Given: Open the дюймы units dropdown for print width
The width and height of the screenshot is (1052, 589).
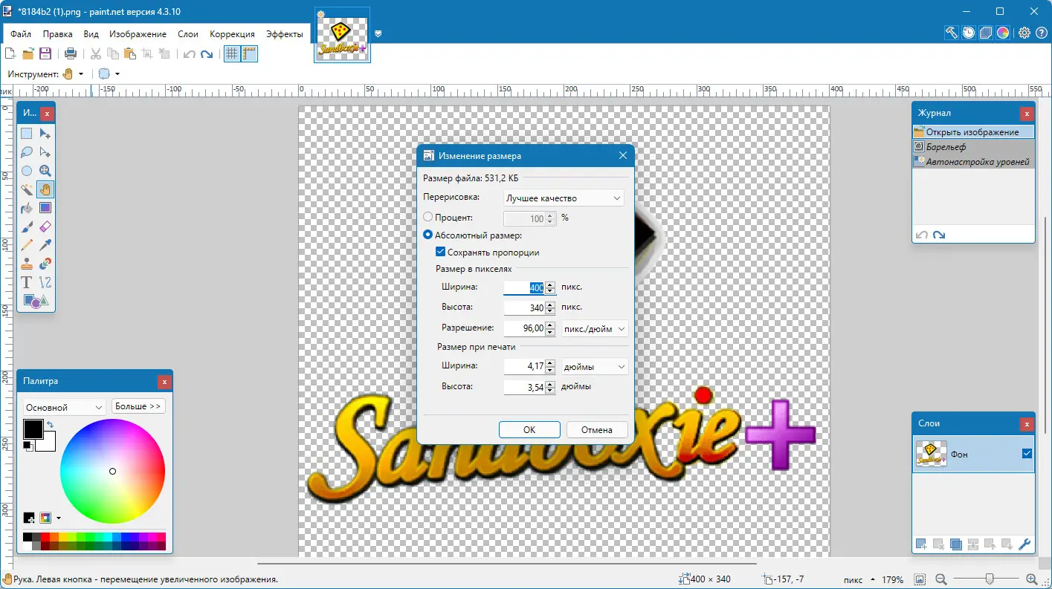Looking at the screenshot, I should [594, 365].
